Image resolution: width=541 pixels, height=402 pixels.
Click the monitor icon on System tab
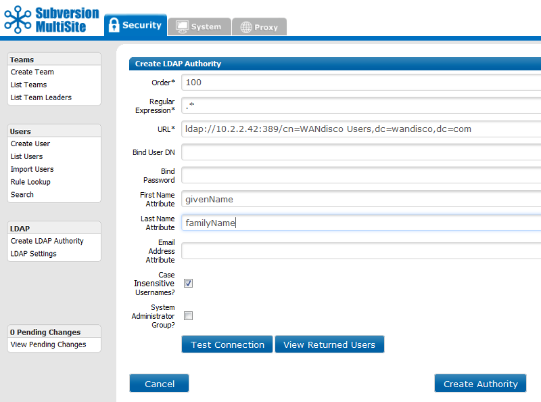tap(182, 26)
